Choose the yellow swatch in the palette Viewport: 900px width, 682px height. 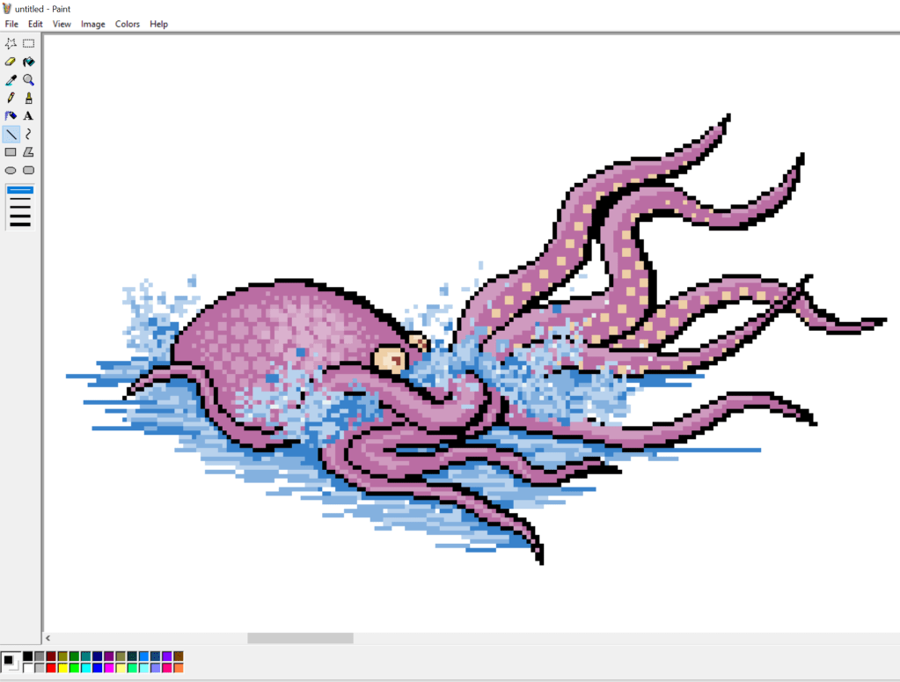tap(62, 668)
